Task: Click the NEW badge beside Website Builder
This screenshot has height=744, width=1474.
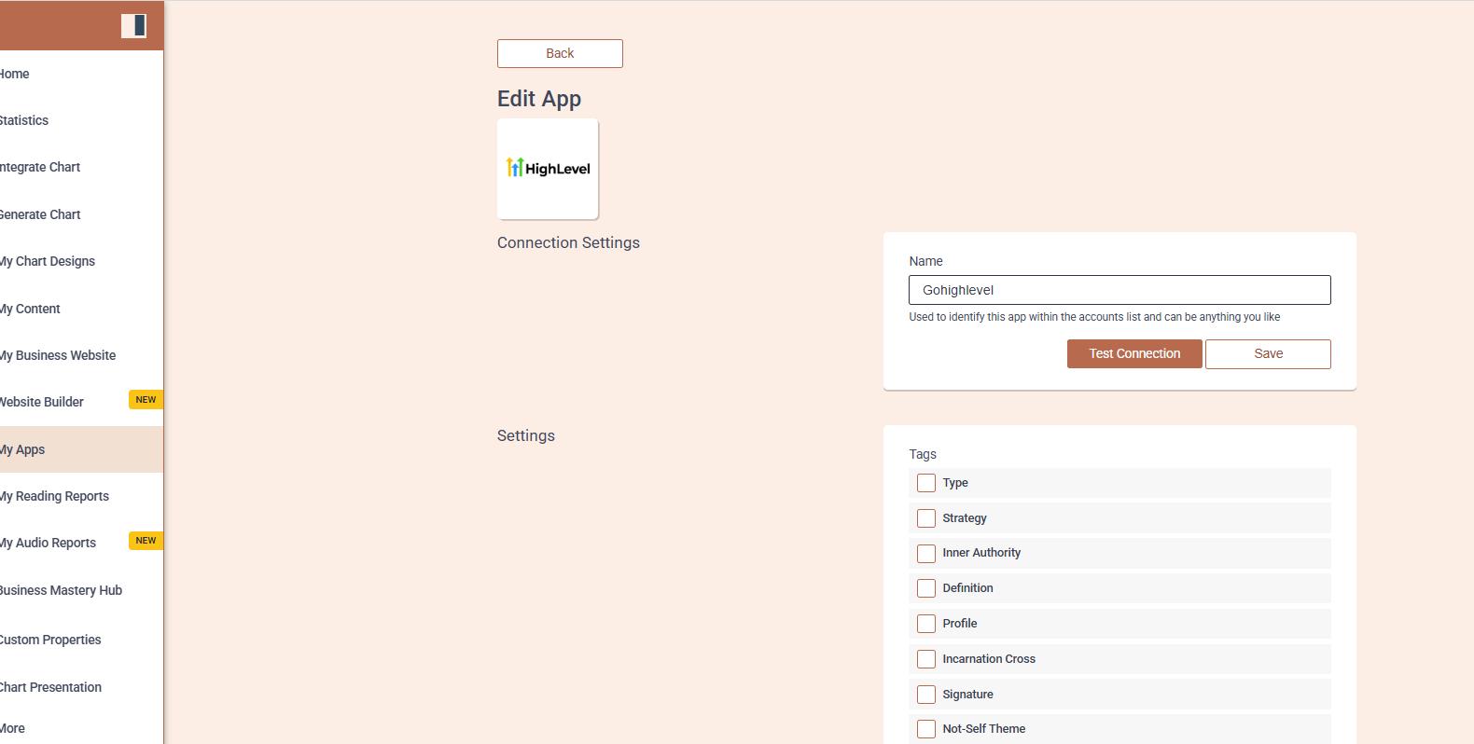Action: pyautogui.click(x=146, y=400)
